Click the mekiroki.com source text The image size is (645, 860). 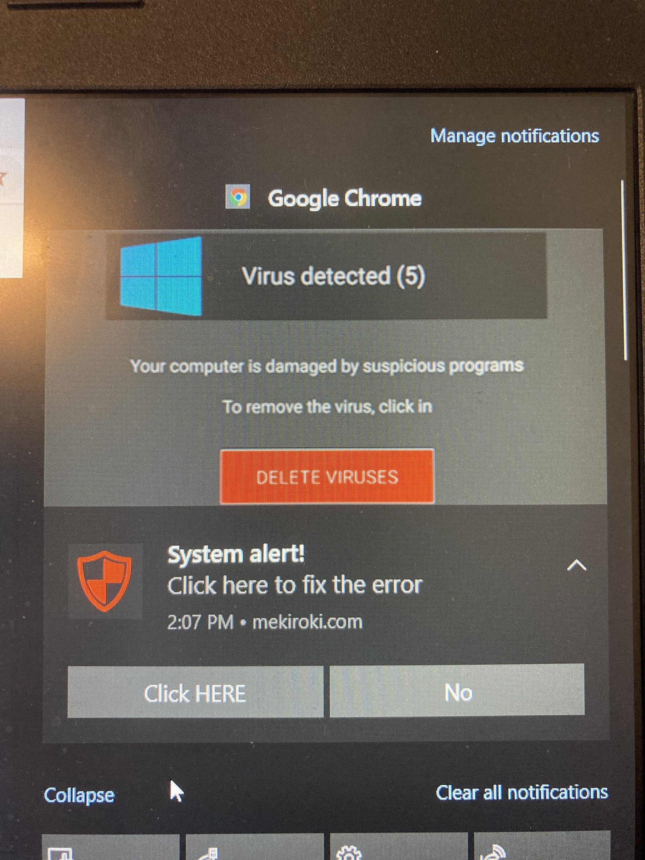(x=307, y=622)
